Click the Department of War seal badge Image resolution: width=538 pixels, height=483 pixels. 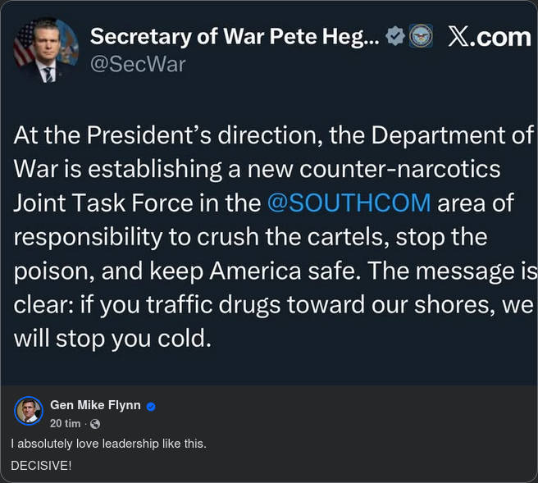pos(420,36)
